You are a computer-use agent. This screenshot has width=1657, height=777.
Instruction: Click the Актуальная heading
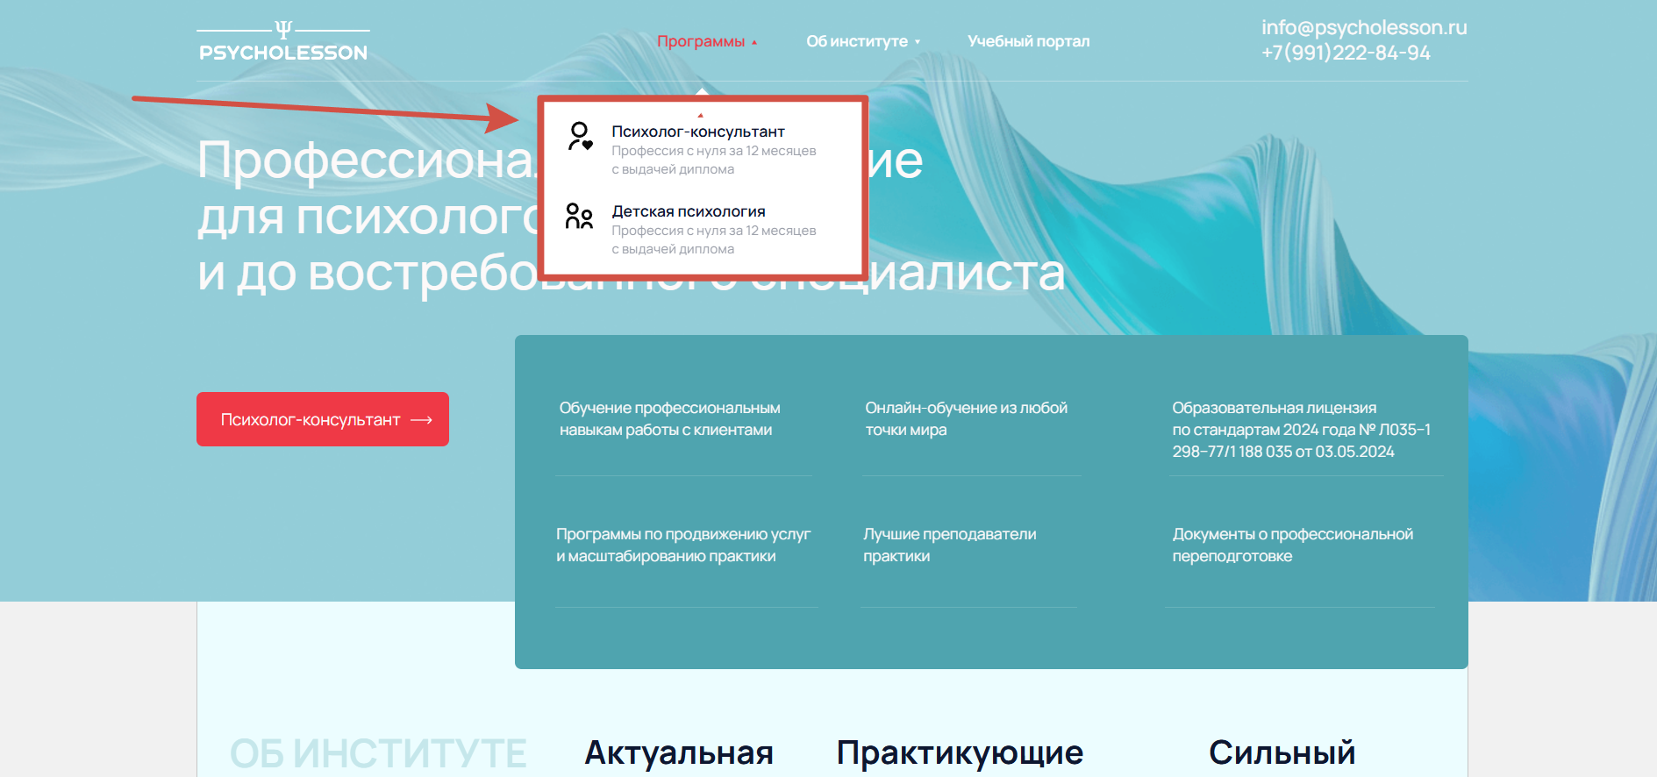pyautogui.click(x=679, y=753)
